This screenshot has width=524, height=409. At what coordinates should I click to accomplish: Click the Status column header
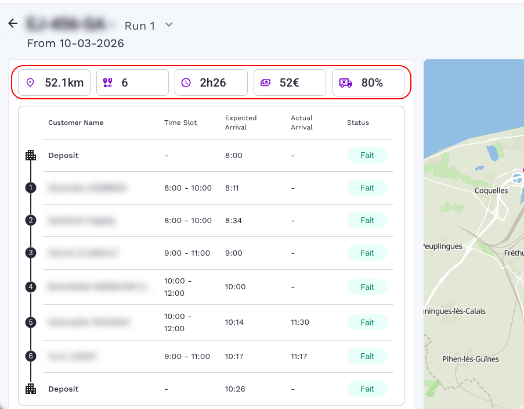357,123
